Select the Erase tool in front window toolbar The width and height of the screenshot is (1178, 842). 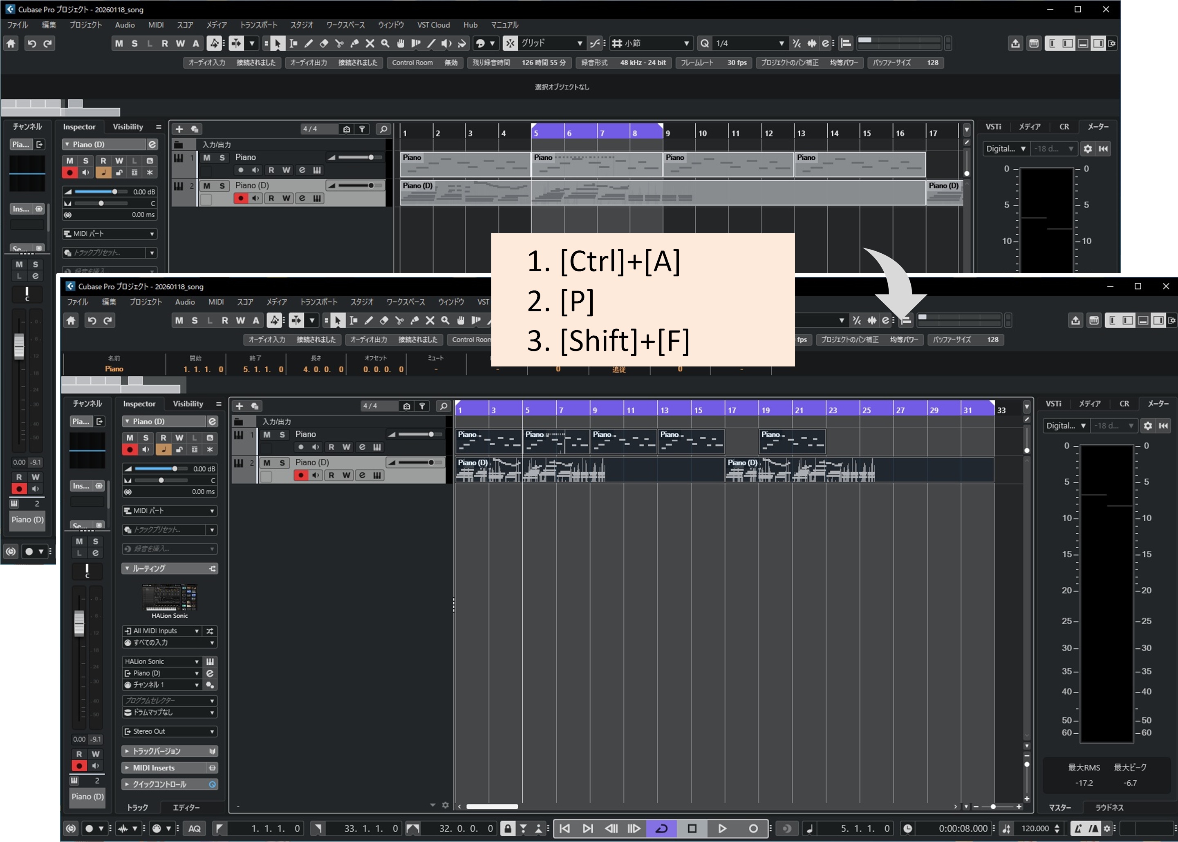(384, 321)
